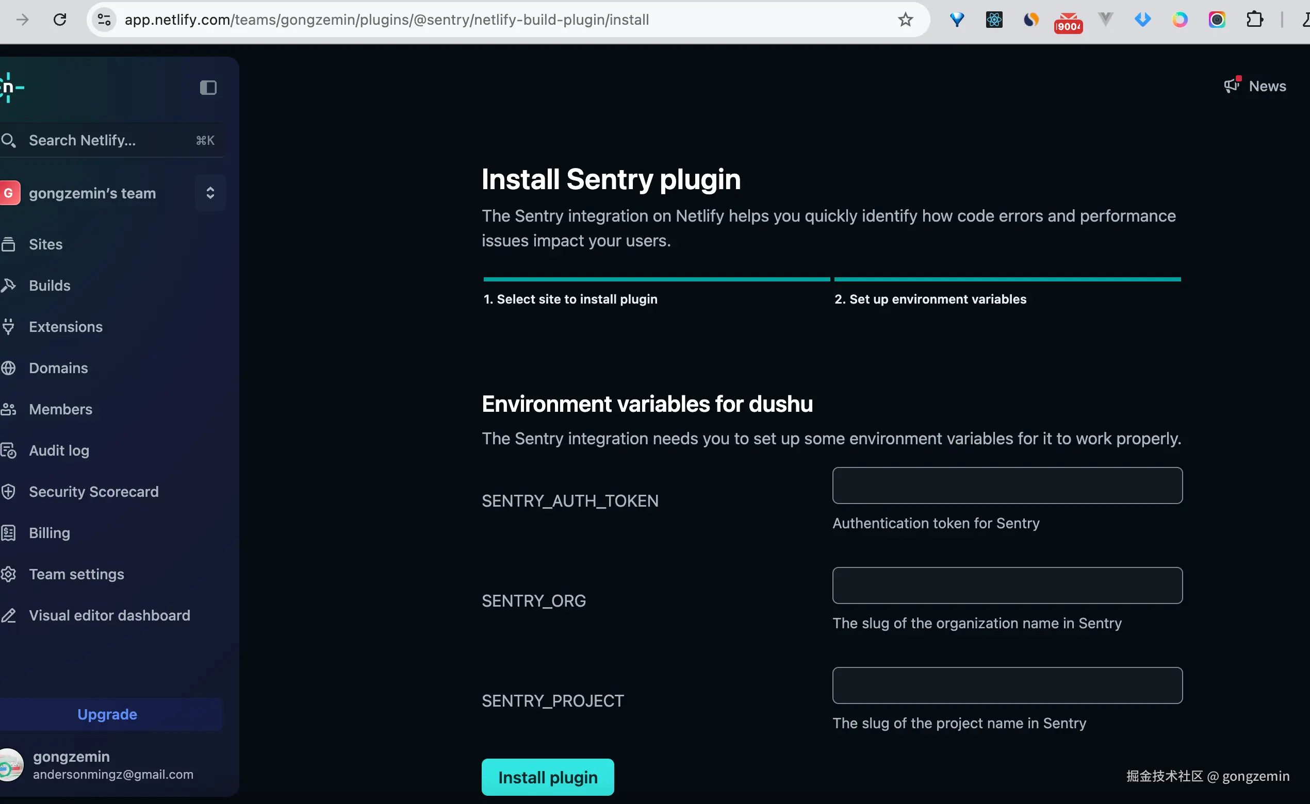The image size is (1310, 804).
Task: Click the Builds hammer icon
Action: pyautogui.click(x=9, y=286)
